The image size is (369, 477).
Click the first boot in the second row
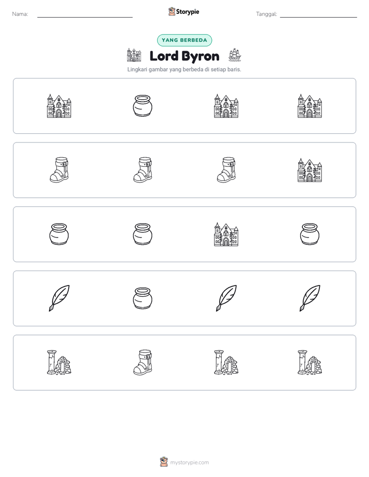click(x=59, y=170)
